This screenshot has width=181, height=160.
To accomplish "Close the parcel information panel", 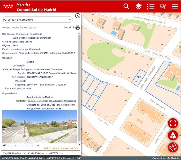I will click(78, 16).
